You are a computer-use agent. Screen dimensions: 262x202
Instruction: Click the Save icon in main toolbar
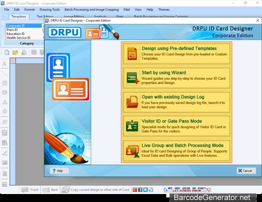(x=34, y=52)
